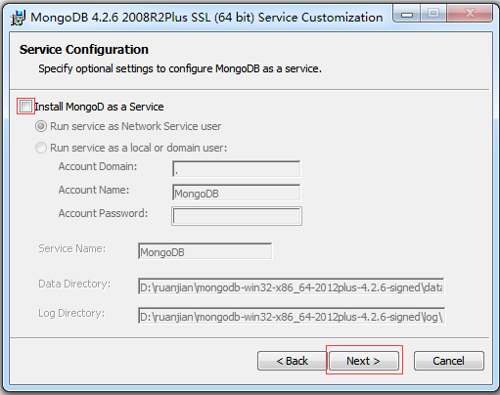
Task: Click the grayed-out maximize window button
Action: coord(433,14)
